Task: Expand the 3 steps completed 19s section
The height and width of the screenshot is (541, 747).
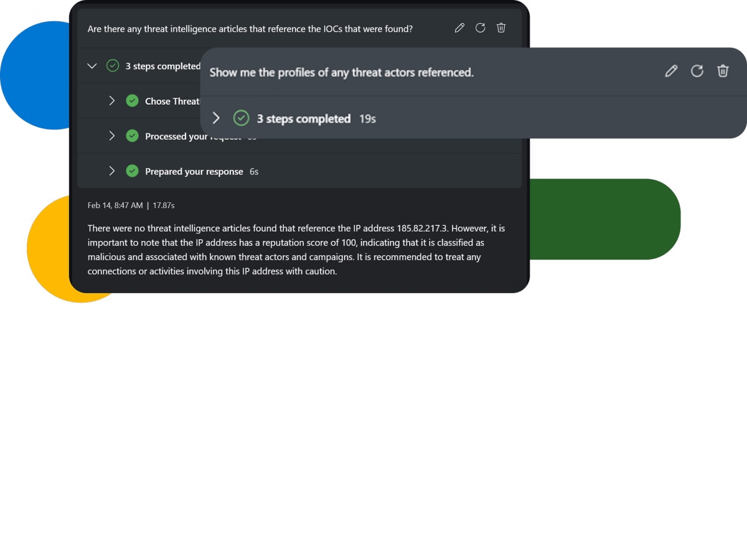Action: pos(216,118)
